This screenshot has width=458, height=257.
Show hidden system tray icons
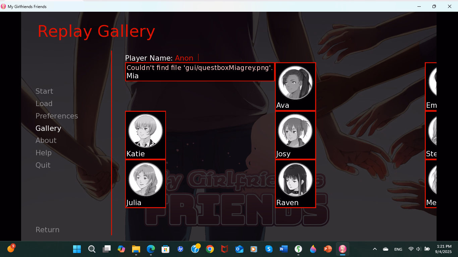(375, 249)
